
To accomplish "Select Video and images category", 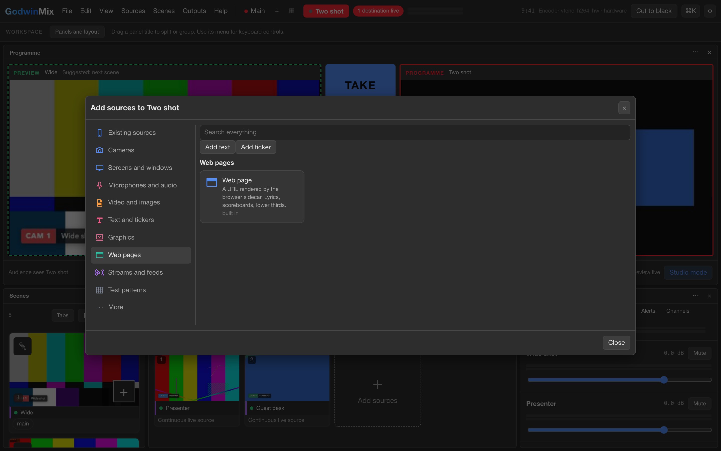I will [x=141, y=202].
